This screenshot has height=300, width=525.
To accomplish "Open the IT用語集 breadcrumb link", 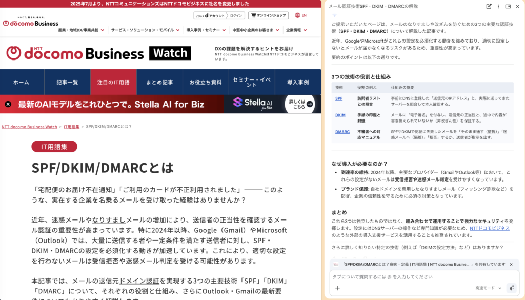I will pos(71,126).
